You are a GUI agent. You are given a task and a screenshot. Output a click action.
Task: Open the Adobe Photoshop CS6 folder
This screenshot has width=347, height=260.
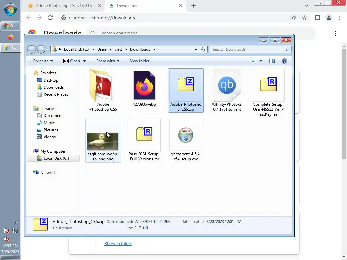point(103,90)
